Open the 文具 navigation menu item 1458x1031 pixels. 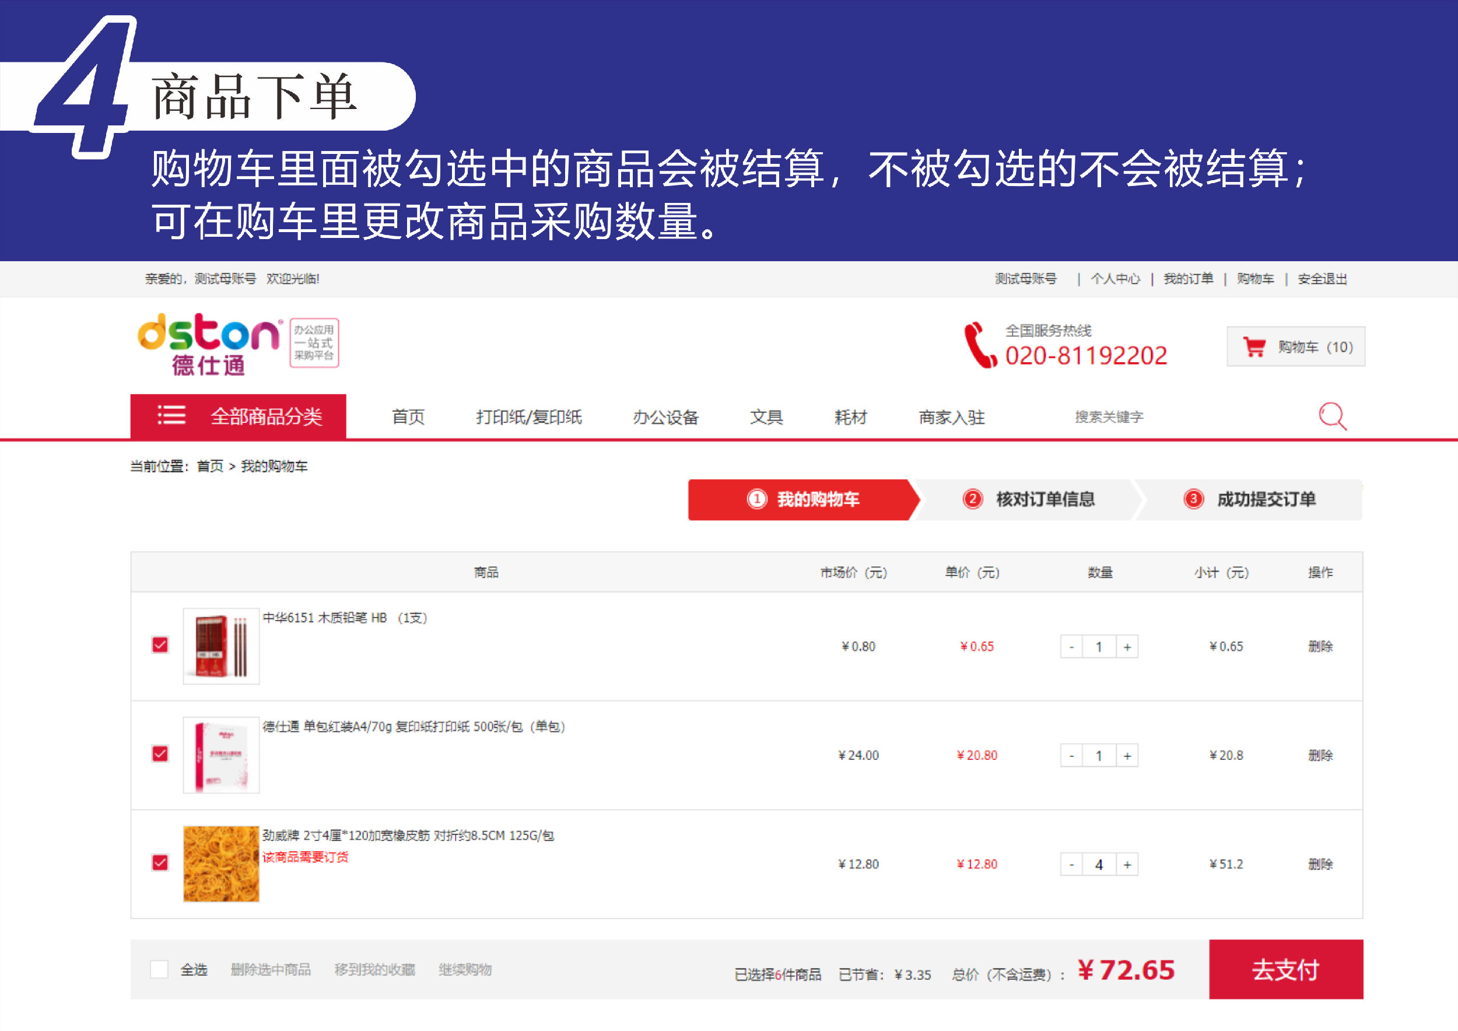click(766, 417)
